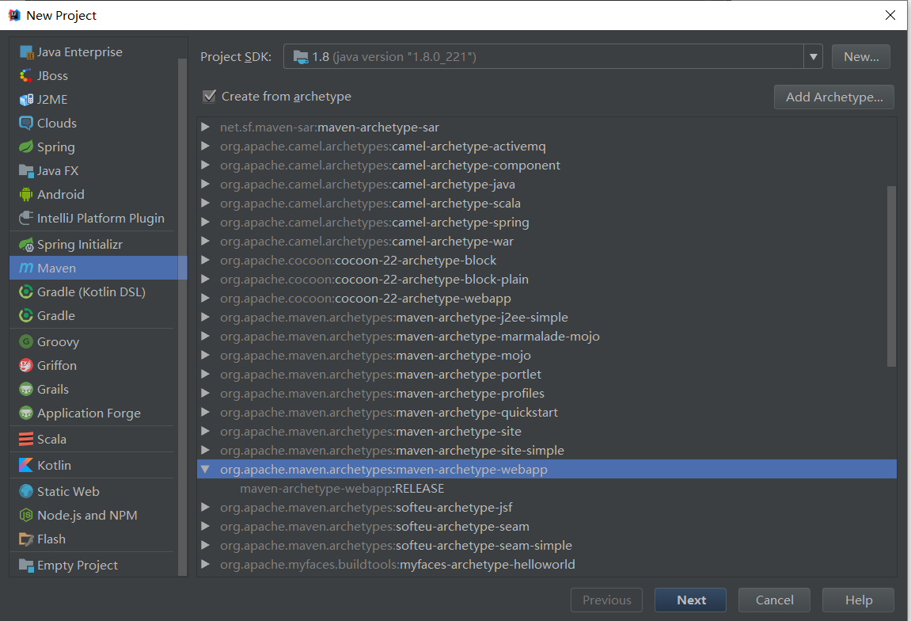The width and height of the screenshot is (911, 621).
Task: Expand camel-archetype-activemq arrow
Action: click(x=205, y=146)
